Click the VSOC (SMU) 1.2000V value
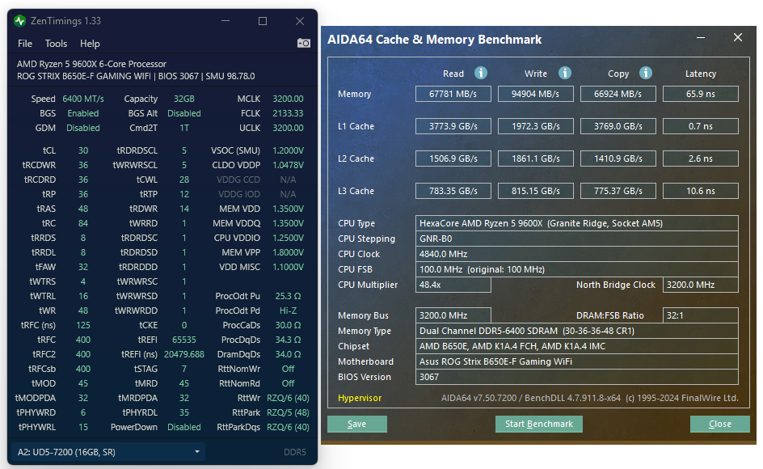Viewport: 763px width, 469px height. (288, 150)
